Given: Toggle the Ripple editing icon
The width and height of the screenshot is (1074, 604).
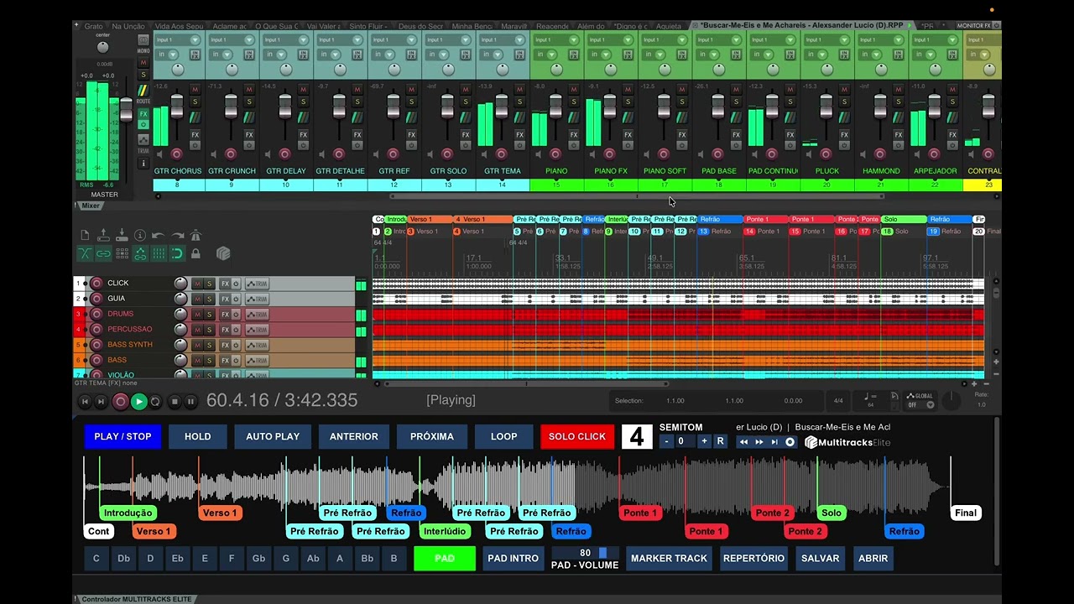Looking at the screenshot, I should (122, 253).
